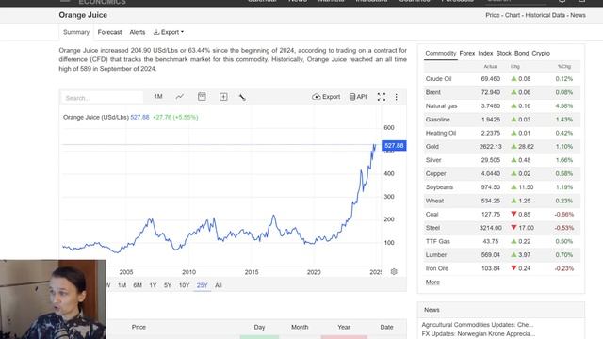
Task: Click the Day column header
Action: tap(259, 327)
